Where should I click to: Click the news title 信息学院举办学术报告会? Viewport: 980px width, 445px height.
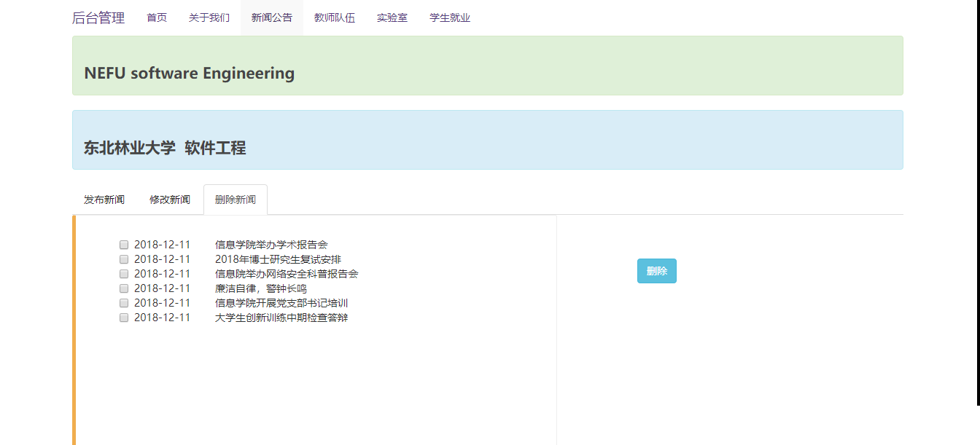click(271, 245)
